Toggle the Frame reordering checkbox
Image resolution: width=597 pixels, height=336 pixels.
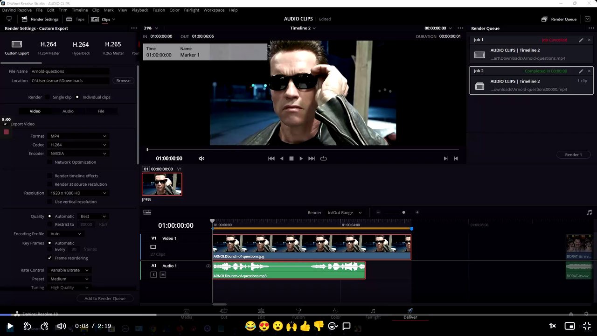50,258
